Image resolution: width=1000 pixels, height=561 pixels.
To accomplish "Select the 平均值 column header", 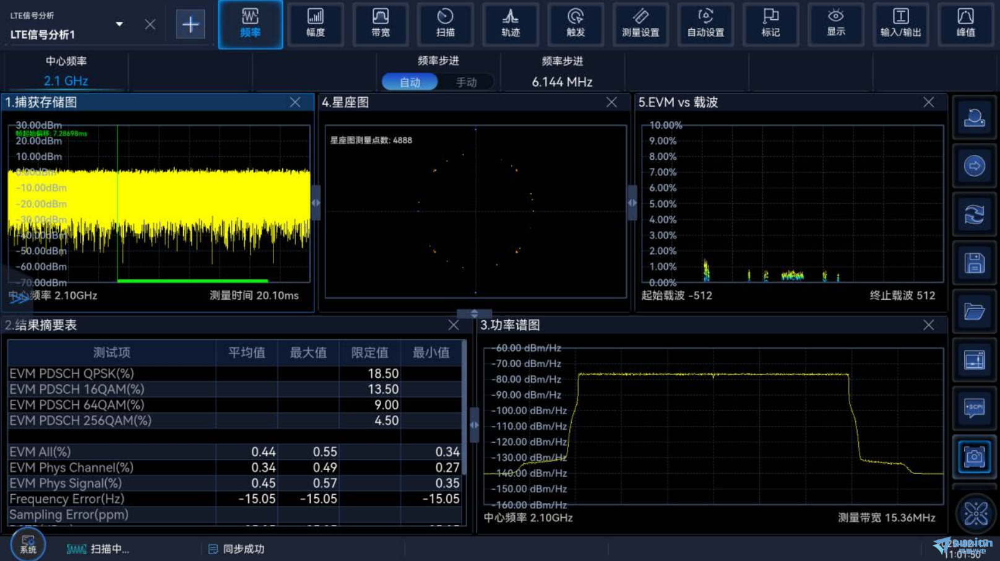I will (x=246, y=352).
